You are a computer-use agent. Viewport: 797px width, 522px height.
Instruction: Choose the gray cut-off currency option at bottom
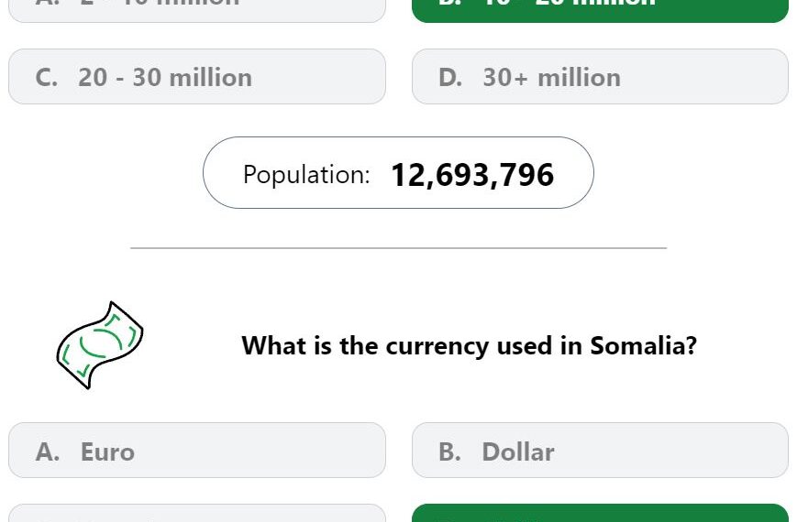pos(197,513)
